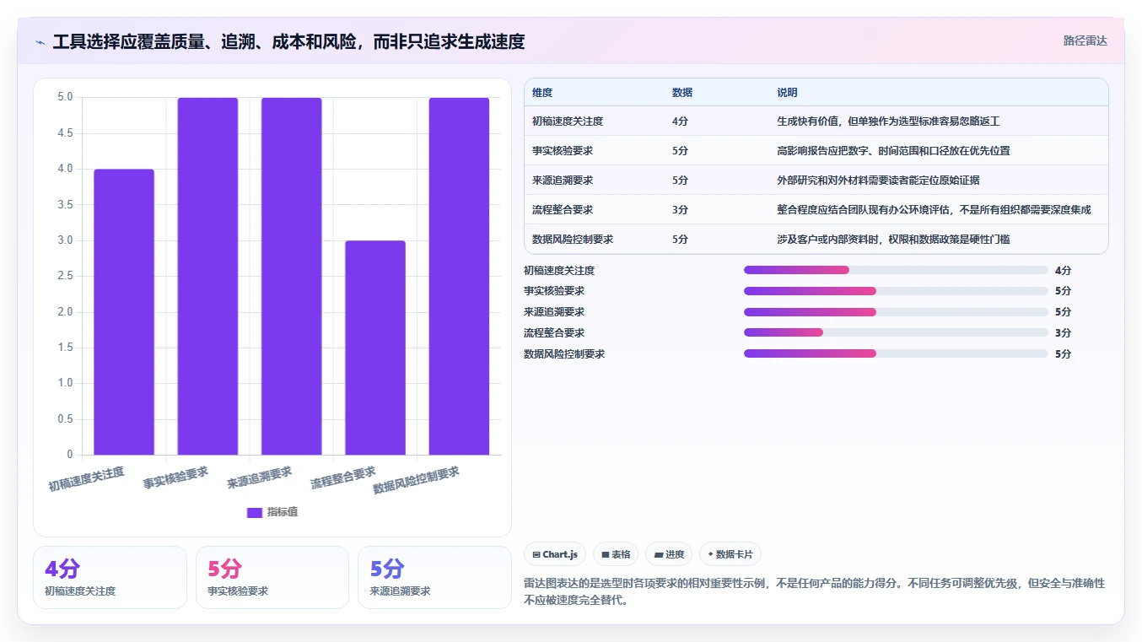Click the 2.5 y-axis tick label

tap(65, 276)
